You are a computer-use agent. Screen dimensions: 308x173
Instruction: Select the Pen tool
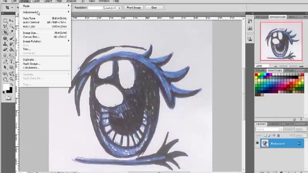[5, 62]
